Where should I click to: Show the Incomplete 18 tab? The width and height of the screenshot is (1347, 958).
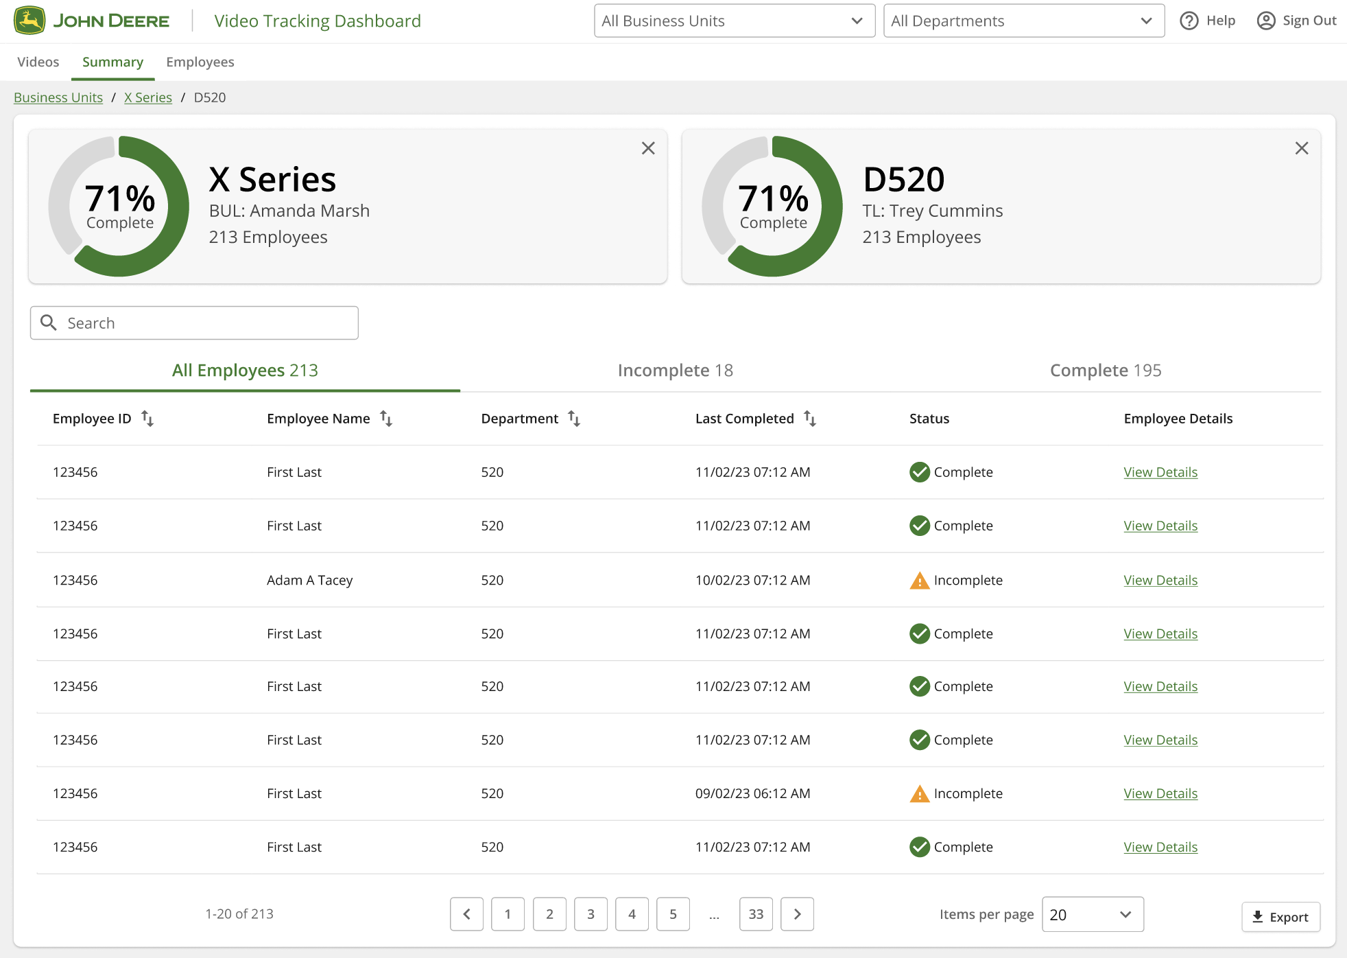click(x=676, y=371)
